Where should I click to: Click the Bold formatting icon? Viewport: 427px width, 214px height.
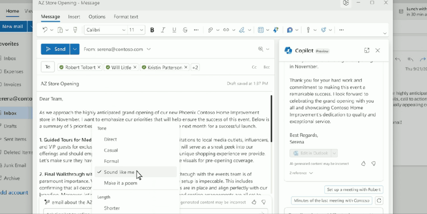[152, 30]
